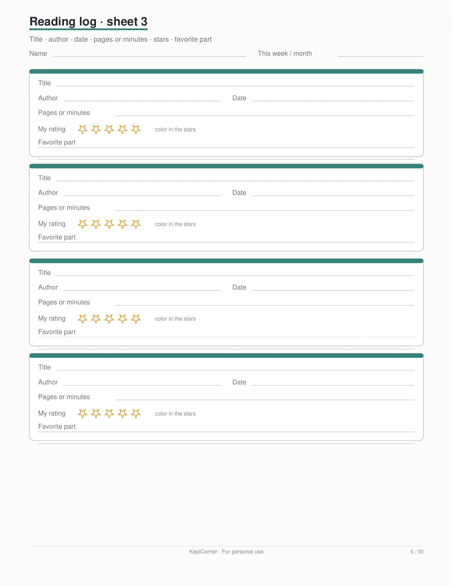
Task: Color the third star in the first entry
Action: [109, 129]
